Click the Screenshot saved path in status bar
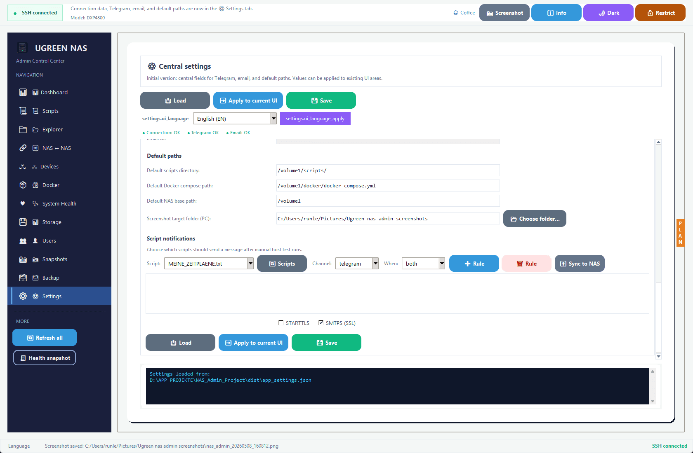 [x=162, y=446]
